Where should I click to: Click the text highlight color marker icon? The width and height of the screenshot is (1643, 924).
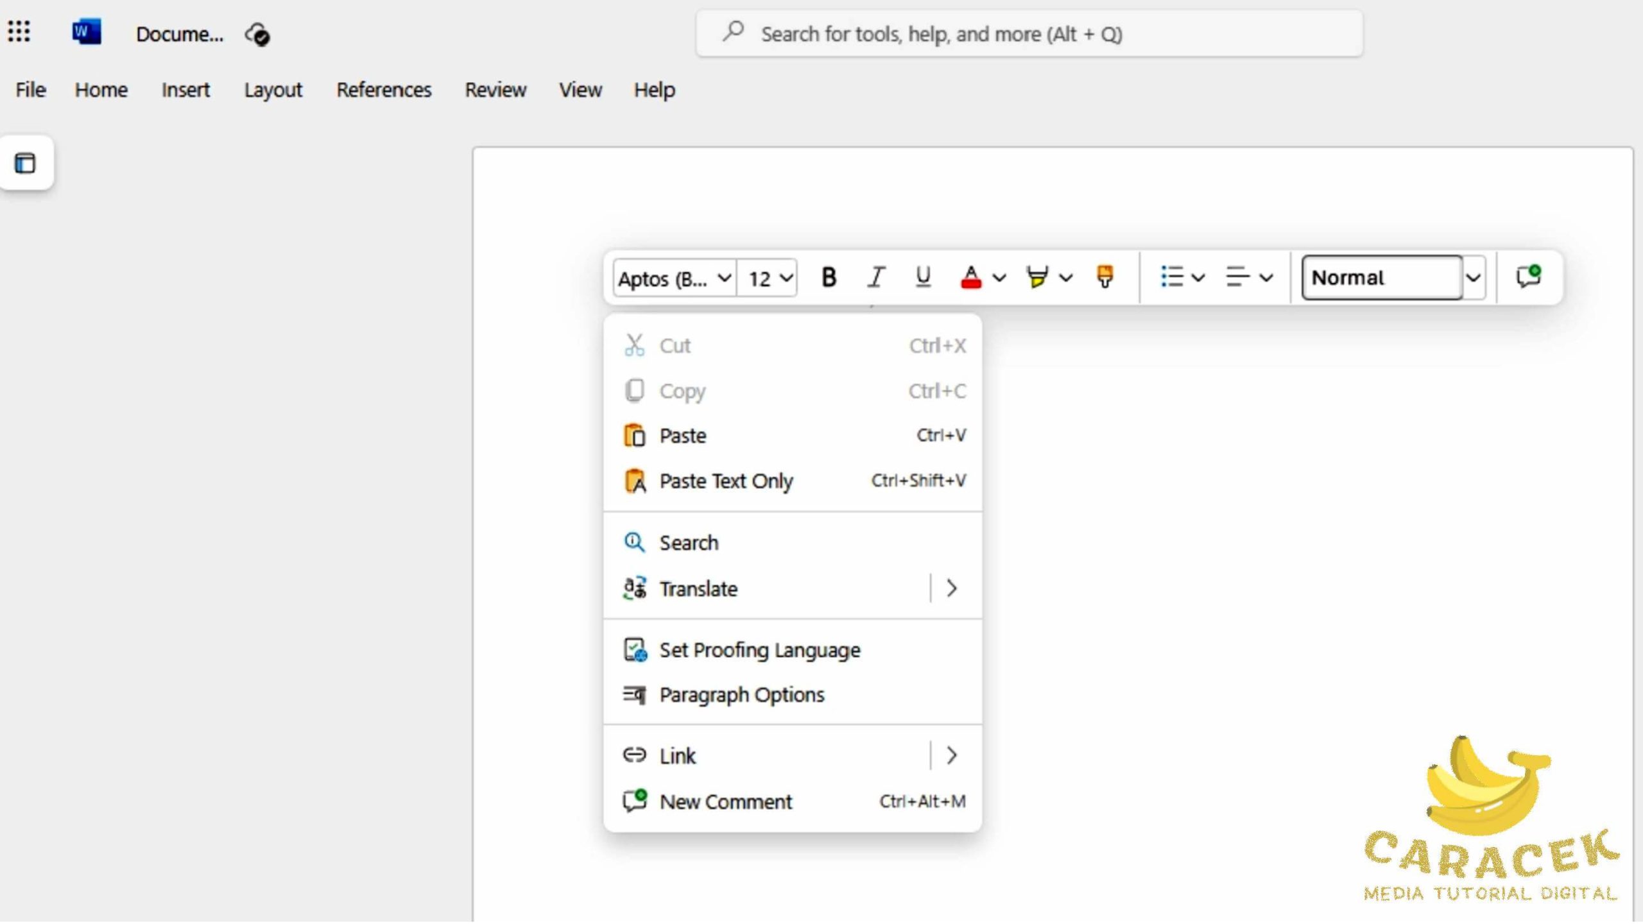[1037, 277]
